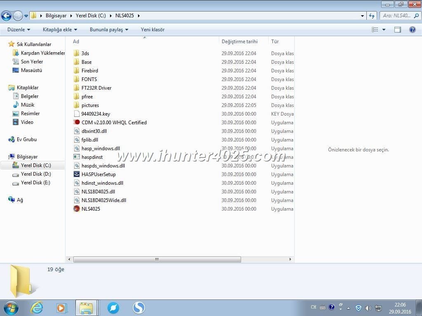This screenshot has width=422, height=316.
Task: Select the FONTS folder name
Action: [89, 79]
